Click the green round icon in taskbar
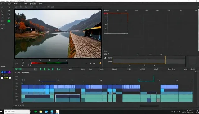This screenshot has height=114, width=199. pos(35,112)
